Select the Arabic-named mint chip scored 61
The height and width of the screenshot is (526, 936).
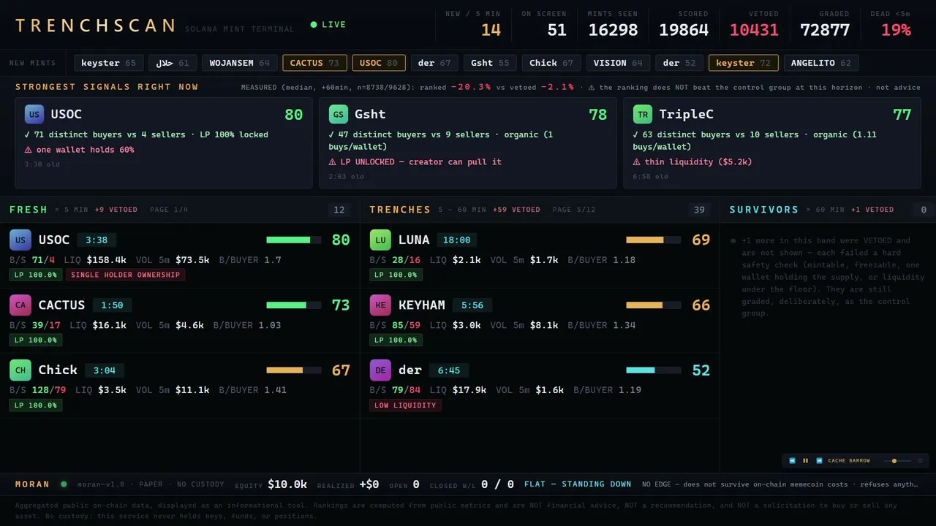[x=173, y=63]
